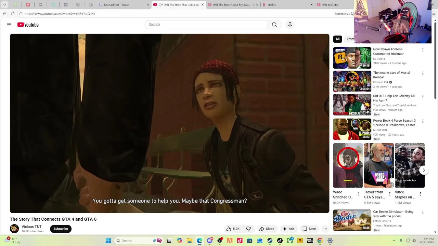This screenshot has width=438, height=246.
Task: Open options for Did OTF Help Tee Grizzley
Action: [x=423, y=97]
